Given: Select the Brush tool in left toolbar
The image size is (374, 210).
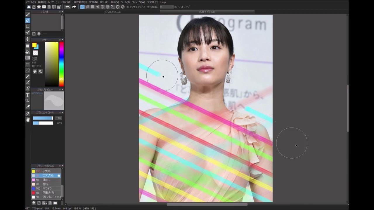Looking at the screenshot, I should click(x=28, y=14).
